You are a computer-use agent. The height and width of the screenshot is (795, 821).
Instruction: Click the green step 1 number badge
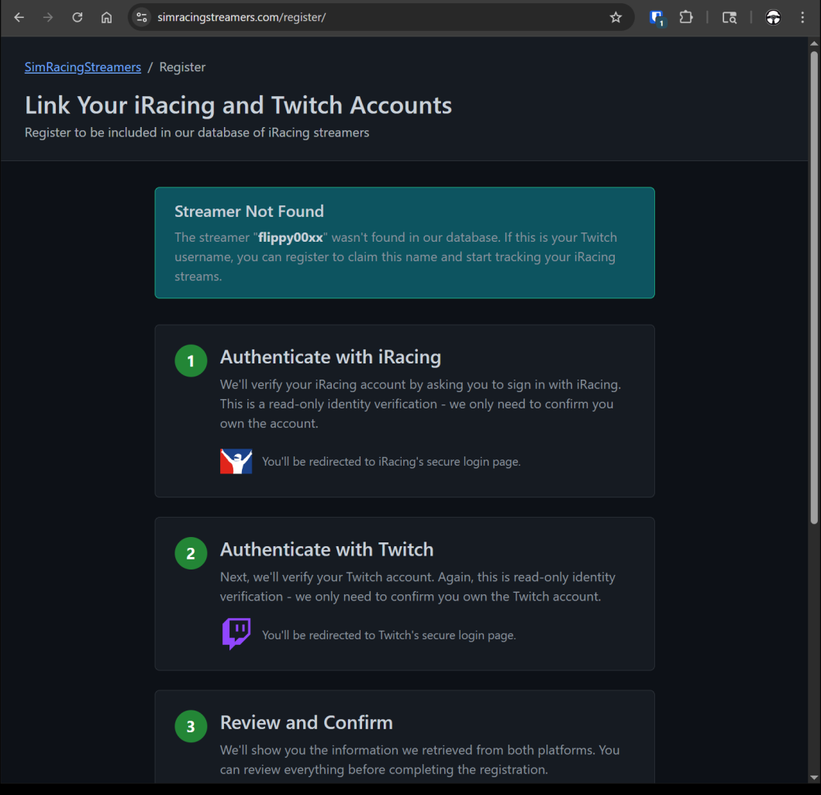click(x=191, y=361)
